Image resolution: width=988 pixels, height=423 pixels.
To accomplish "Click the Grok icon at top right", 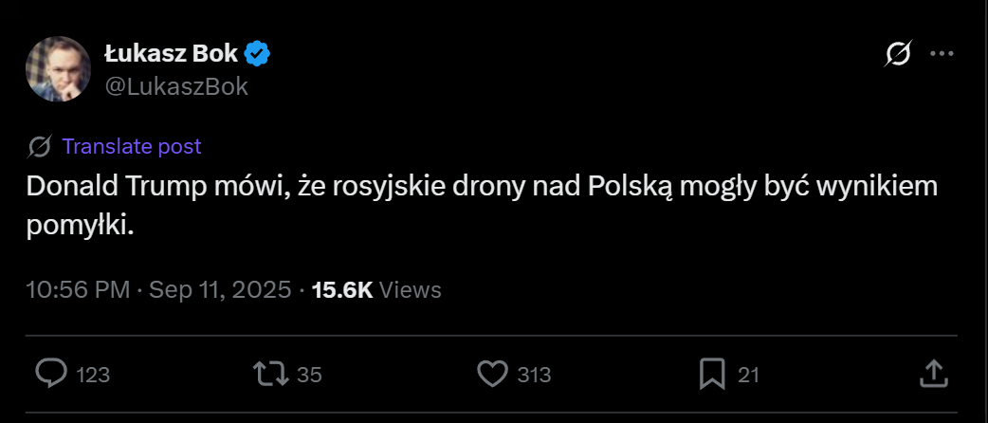I will [897, 55].
